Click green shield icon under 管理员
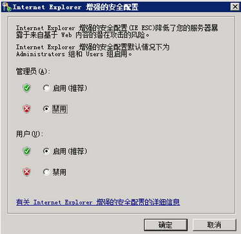Viewport: 241px width, 234px height. (27, 88)
